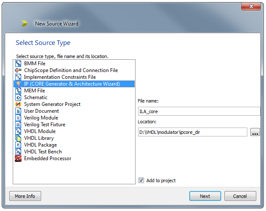Click the Implementation Constraints File icon
Image resolution: width=266 pixels, height=211 pixels.
click(18, 77)
